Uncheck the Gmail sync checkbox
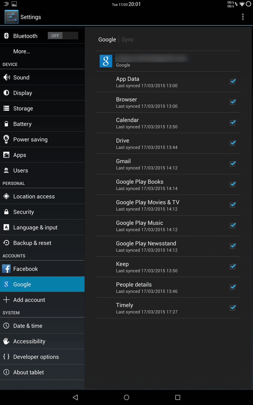Screen dimensions: 253x405 click(233, 163)
